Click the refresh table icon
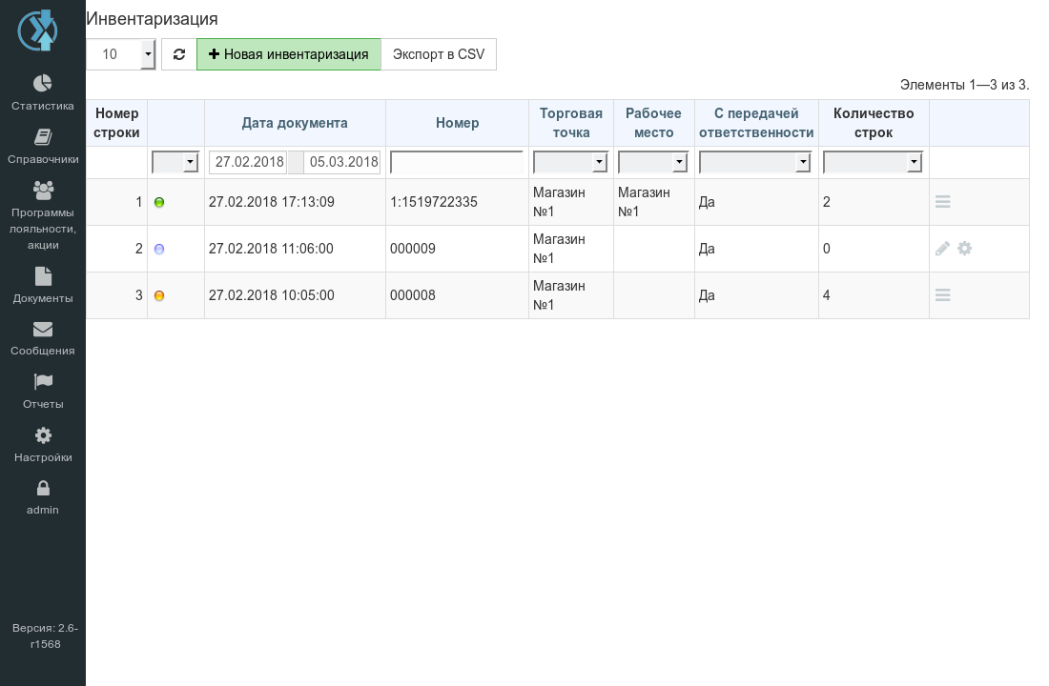 coord(178,54)
